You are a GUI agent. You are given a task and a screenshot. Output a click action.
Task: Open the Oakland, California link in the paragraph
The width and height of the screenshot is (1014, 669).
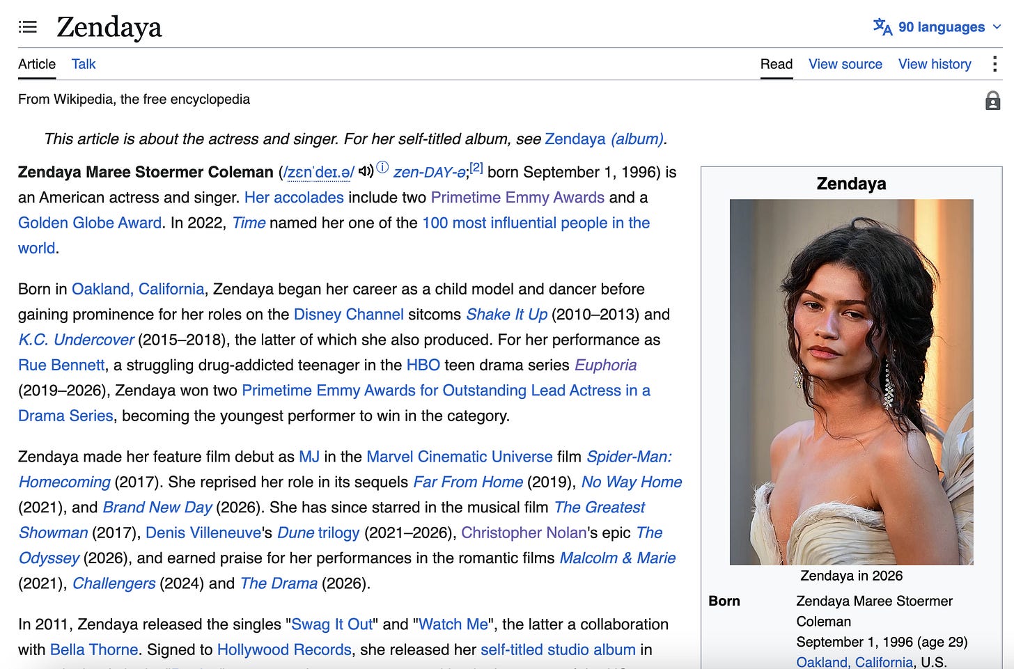[x=138, y=289]
